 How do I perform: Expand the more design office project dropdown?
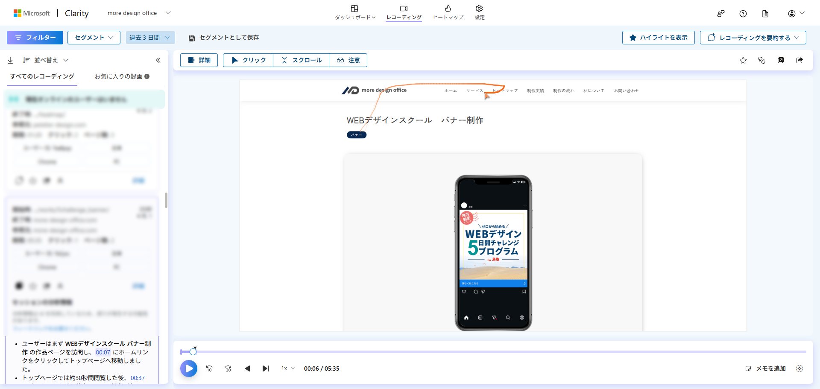pos(139,13)
